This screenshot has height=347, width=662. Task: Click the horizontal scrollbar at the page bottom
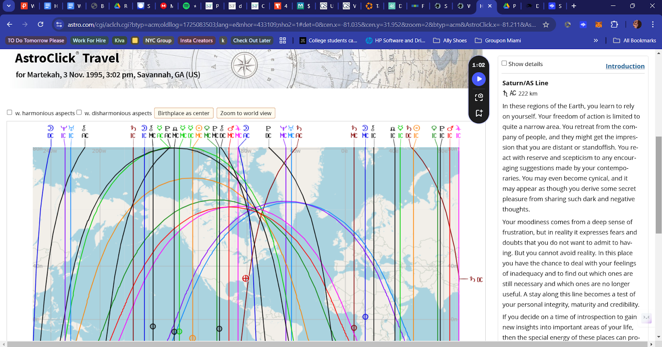327,344
